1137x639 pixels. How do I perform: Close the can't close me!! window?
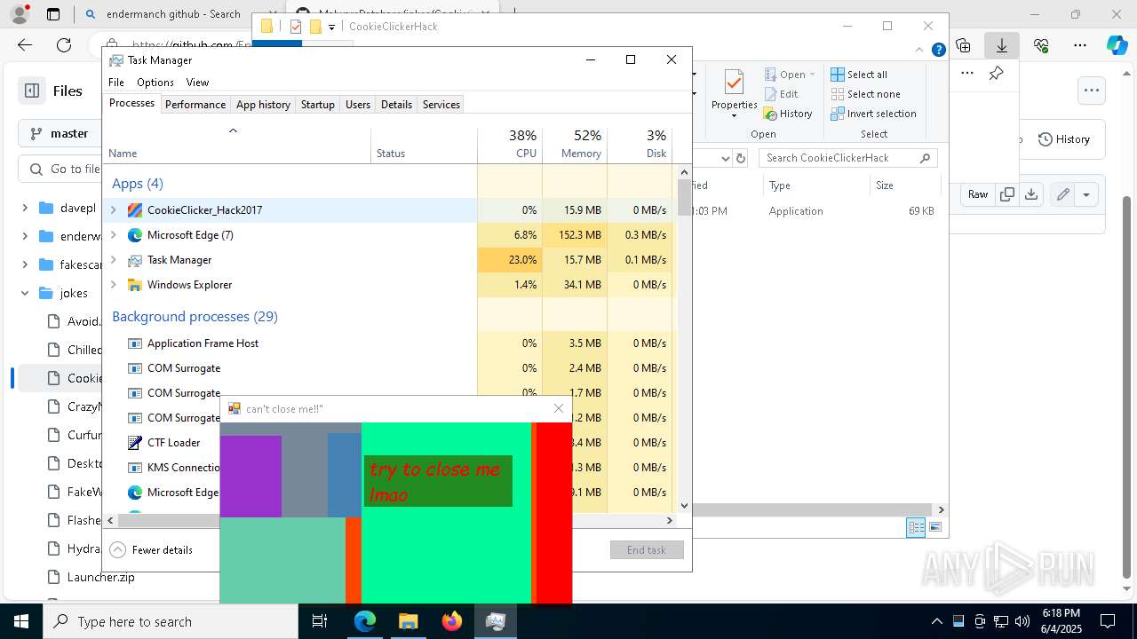pos(559,408)
